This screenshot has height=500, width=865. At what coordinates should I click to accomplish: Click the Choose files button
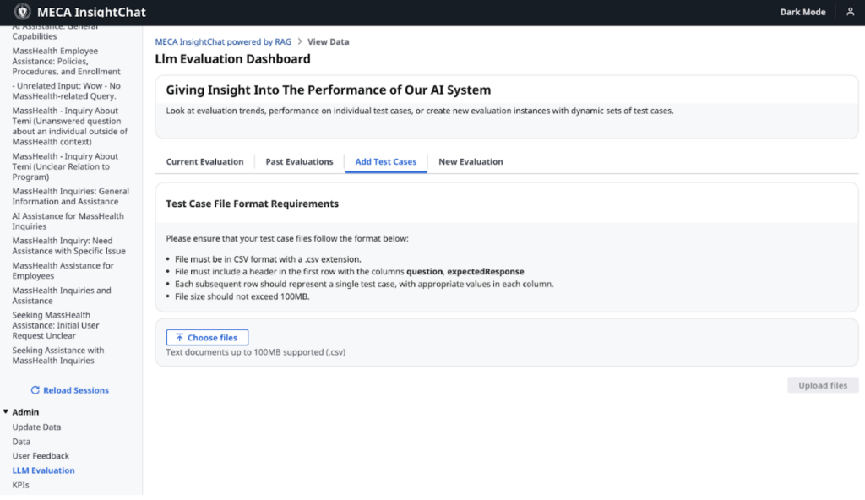[207, 337]
